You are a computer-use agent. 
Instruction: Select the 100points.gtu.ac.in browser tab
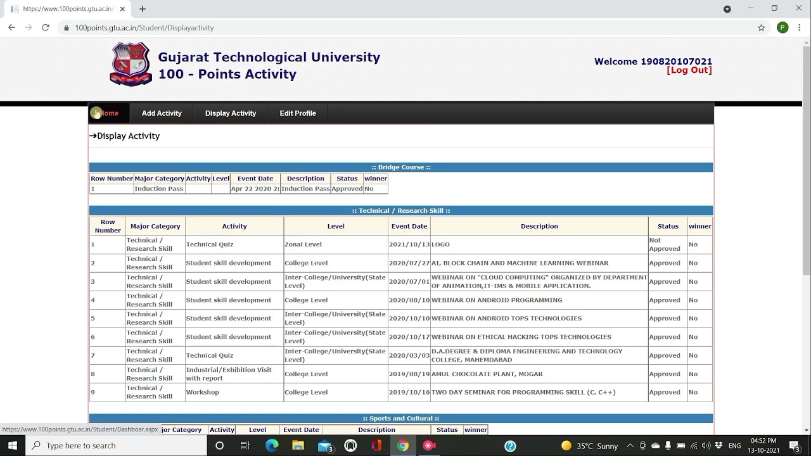(x=67, y=9)
